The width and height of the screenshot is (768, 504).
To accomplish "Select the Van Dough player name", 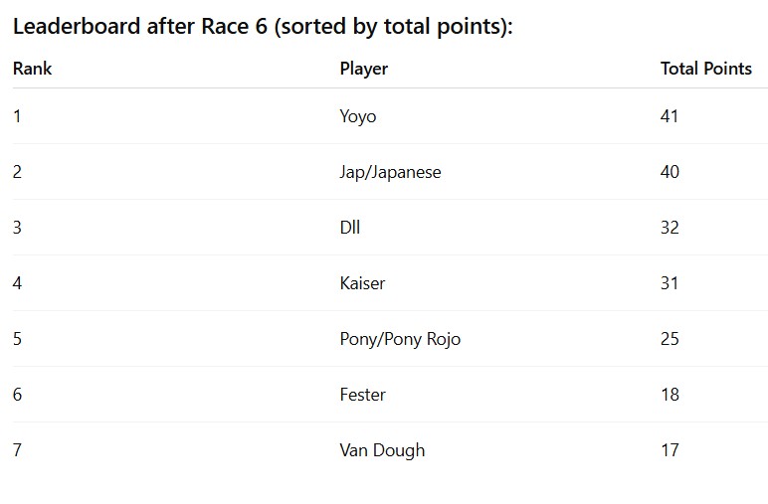I will [x=382, y=450].
